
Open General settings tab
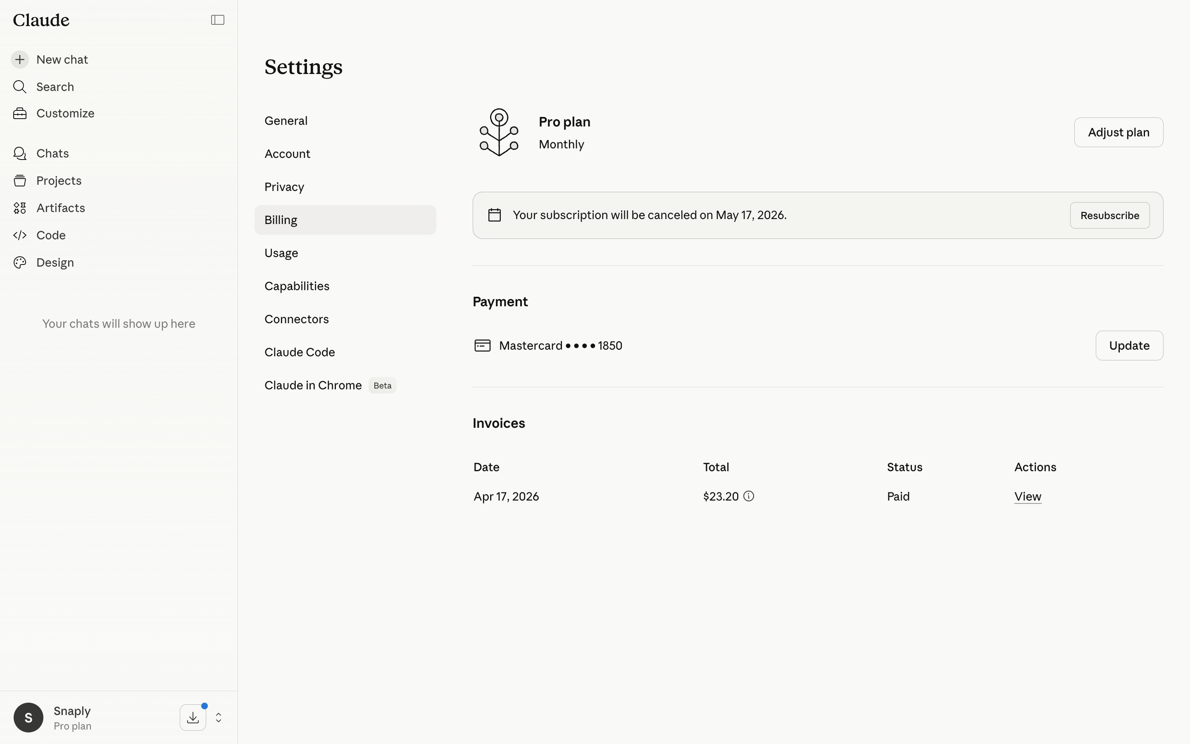[x=345, y=121]
